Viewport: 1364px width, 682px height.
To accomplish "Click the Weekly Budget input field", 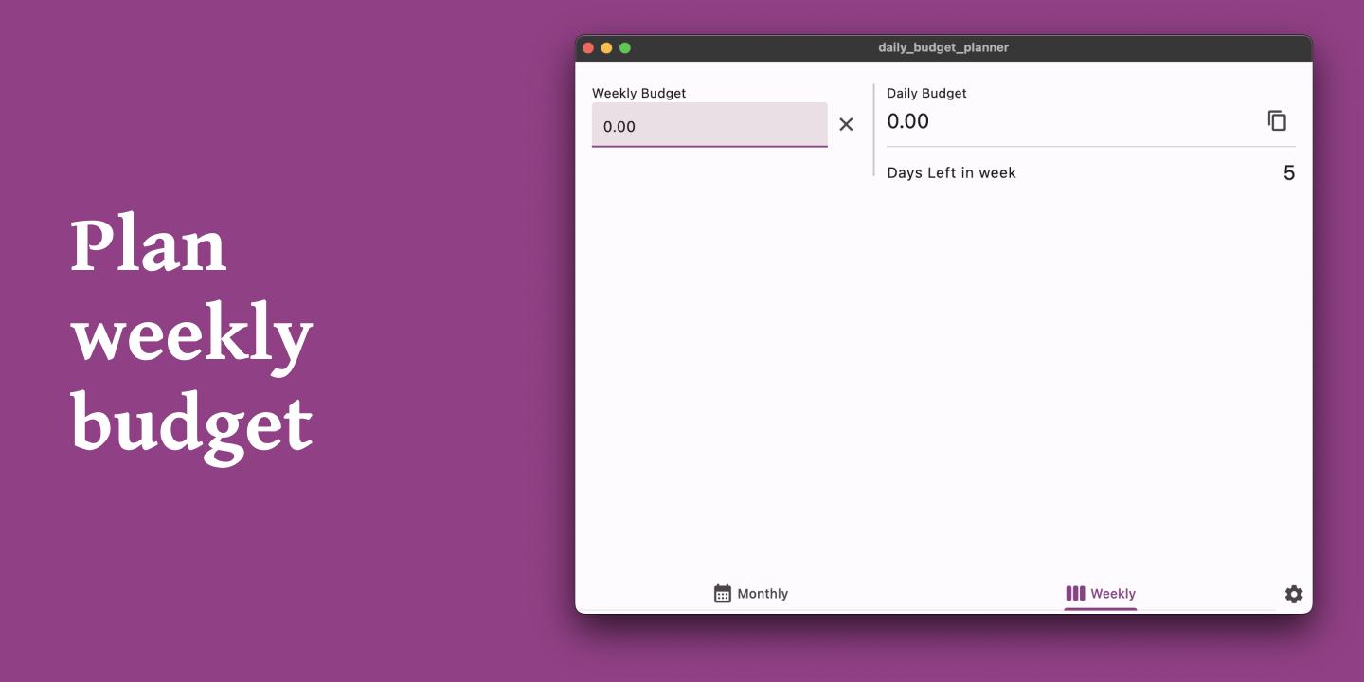I will 709,125.
